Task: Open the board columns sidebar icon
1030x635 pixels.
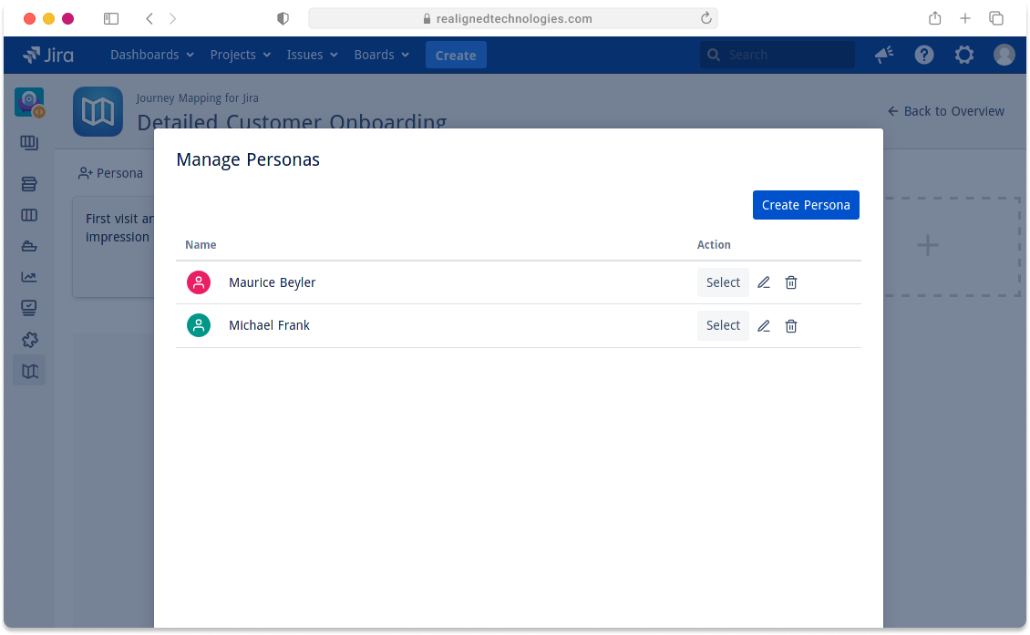Action: pos(29,215)
